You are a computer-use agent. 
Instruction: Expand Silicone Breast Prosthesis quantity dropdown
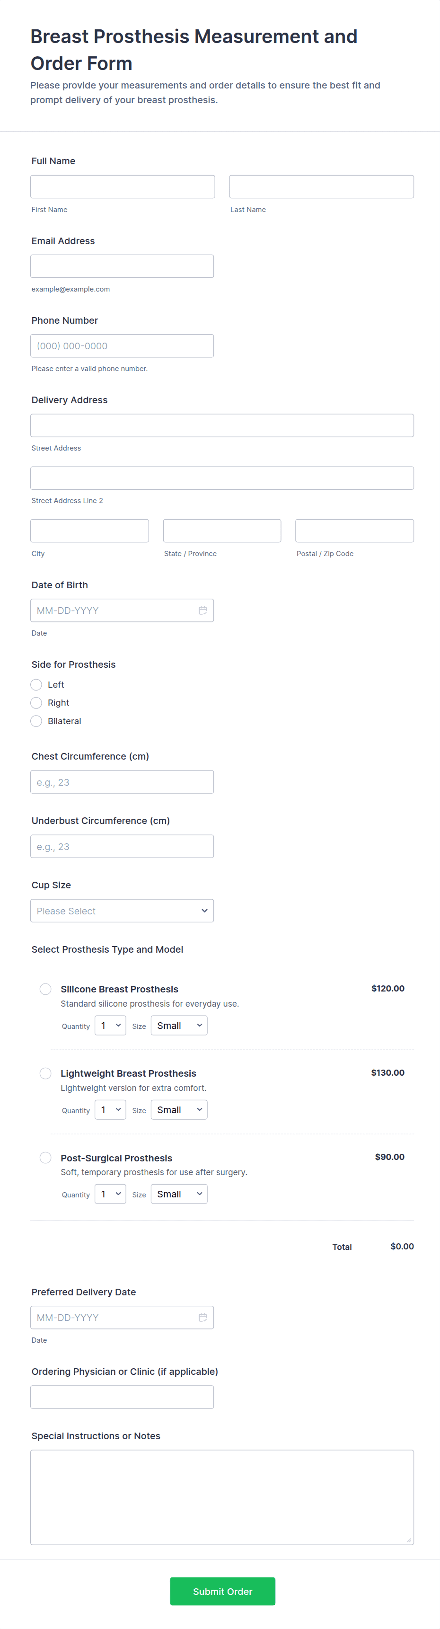click(110, 1025)
